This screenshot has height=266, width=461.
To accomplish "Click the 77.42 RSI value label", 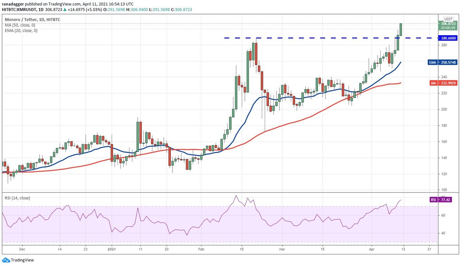I will (447, 200).
